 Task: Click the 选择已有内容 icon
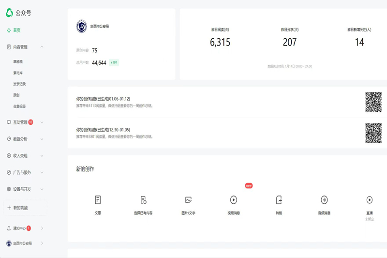143,200
